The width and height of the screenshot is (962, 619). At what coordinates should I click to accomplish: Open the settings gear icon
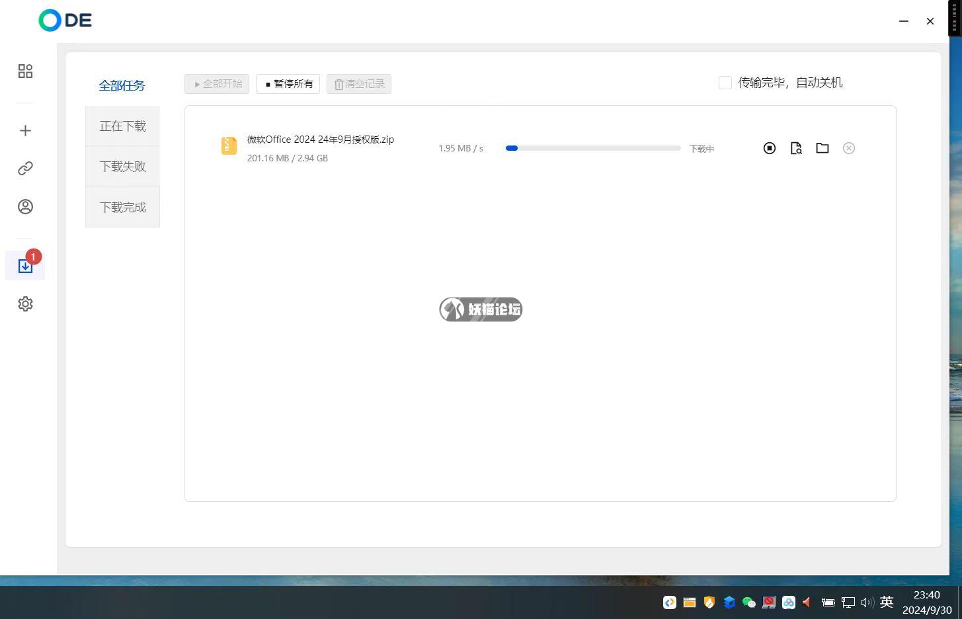(25, 304)
